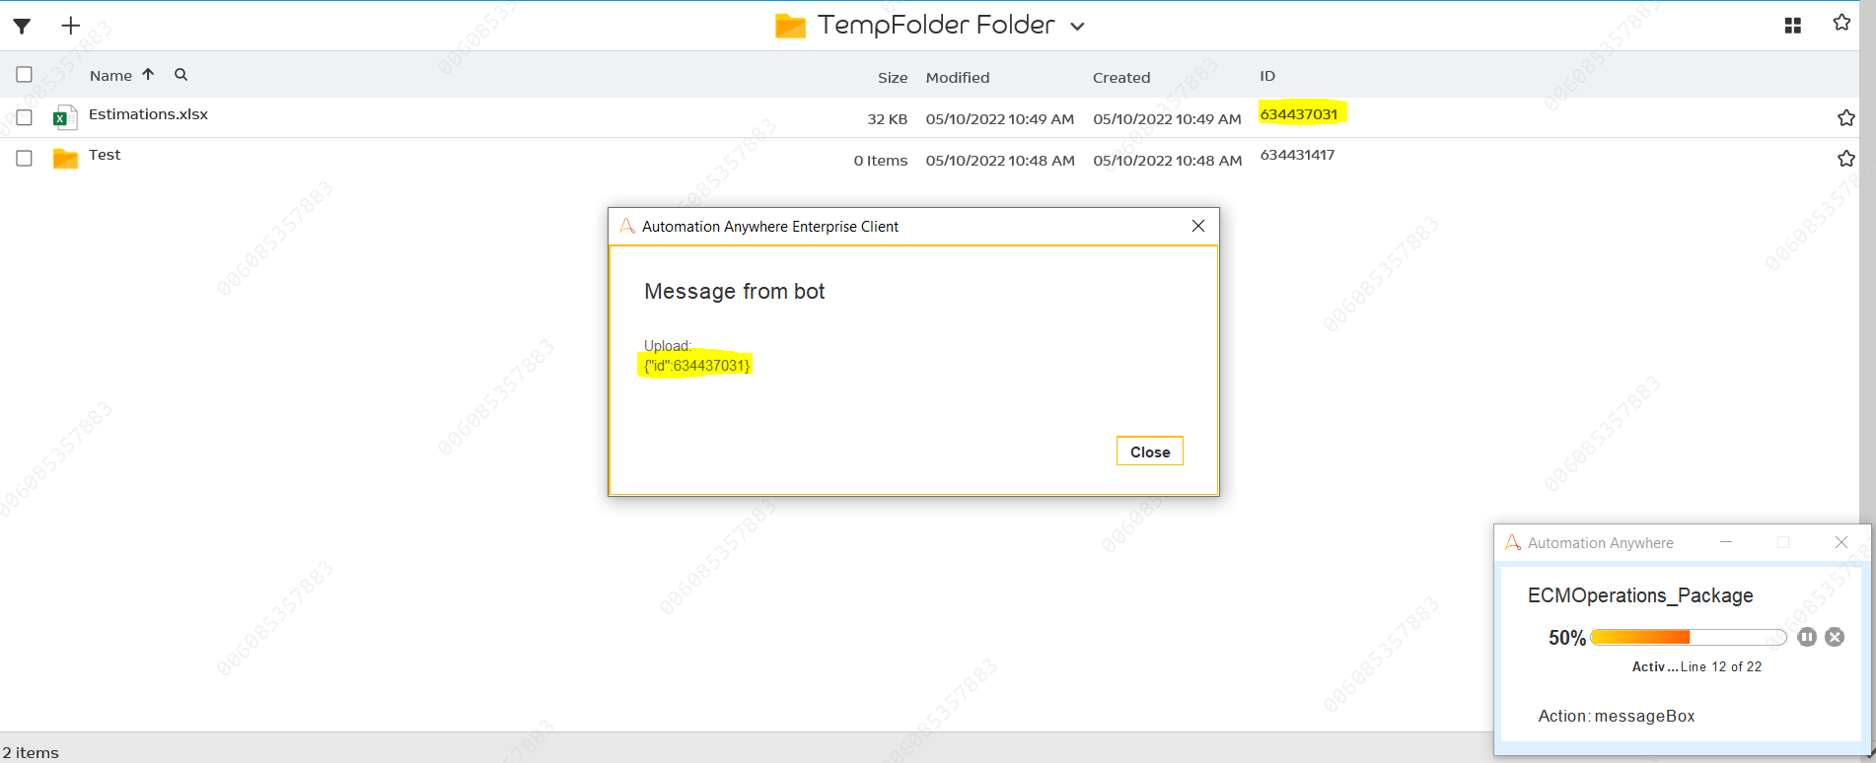Switch to grid view icon
The width and height of the screenshot is (1876, 763).
pyautogui.click(x=1793, y=26)
